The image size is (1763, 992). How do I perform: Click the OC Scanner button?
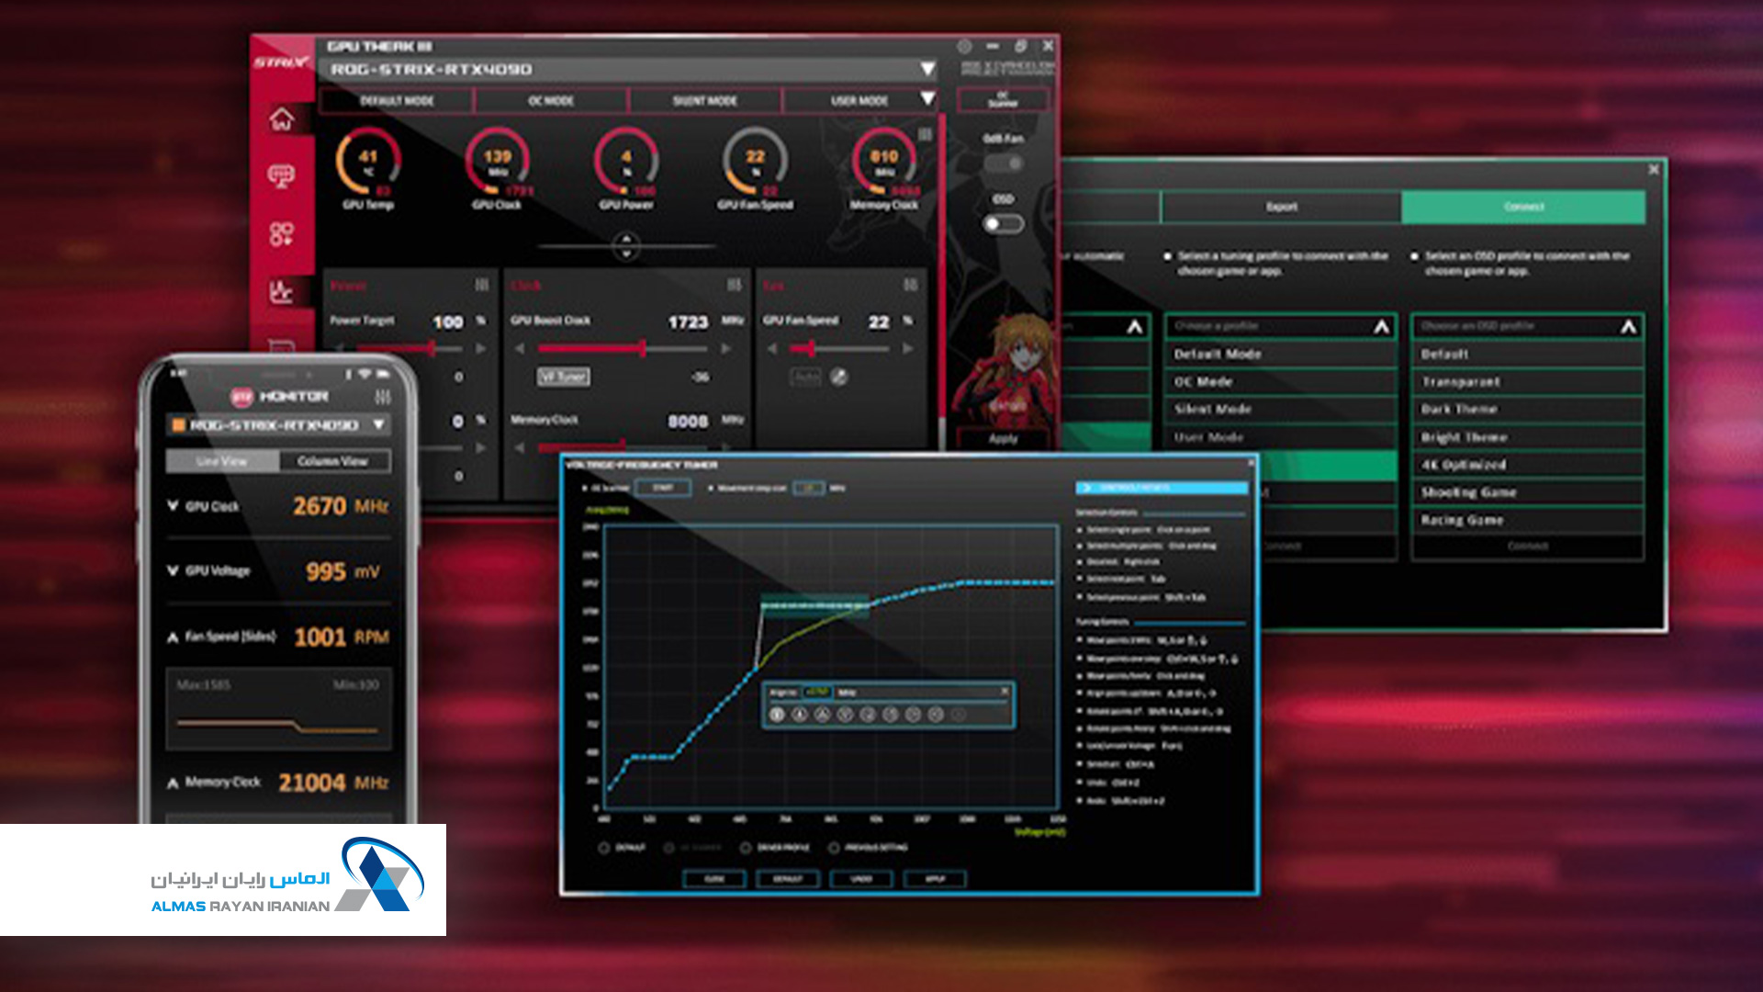tap(1003, 99)
